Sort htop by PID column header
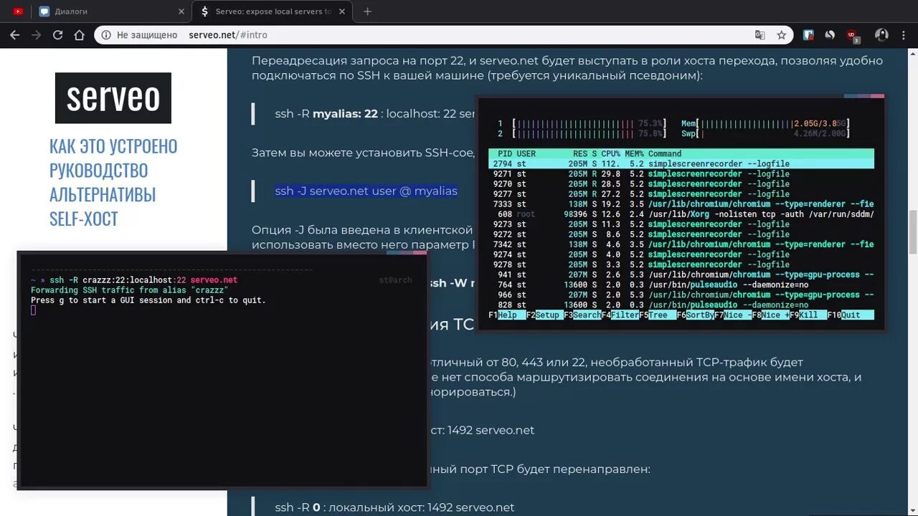This screenshot has height=516, width=918. point(505,153)
